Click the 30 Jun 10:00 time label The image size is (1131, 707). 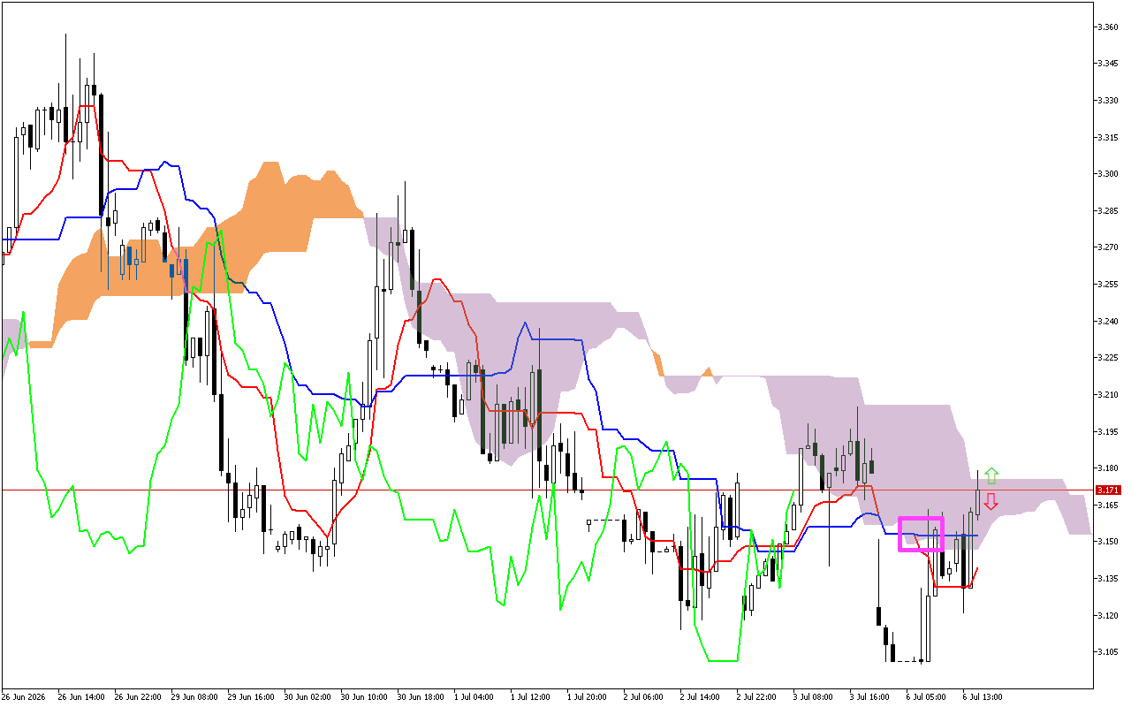[x=363, y=696]
